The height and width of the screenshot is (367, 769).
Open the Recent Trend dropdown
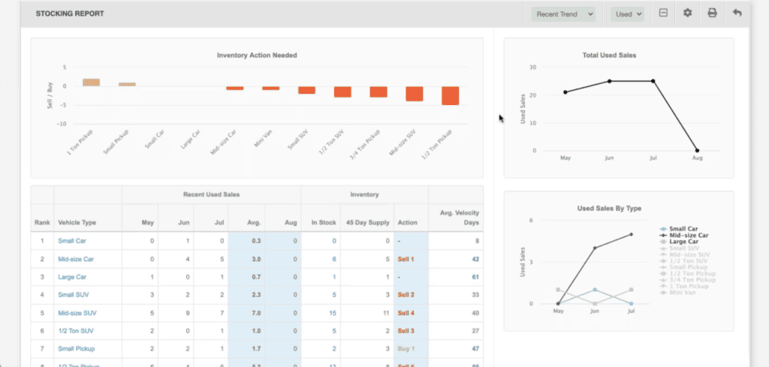coord(563,14)
